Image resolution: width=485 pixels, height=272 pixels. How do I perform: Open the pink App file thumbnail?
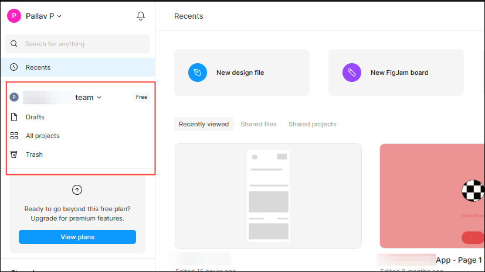(432, 196)
